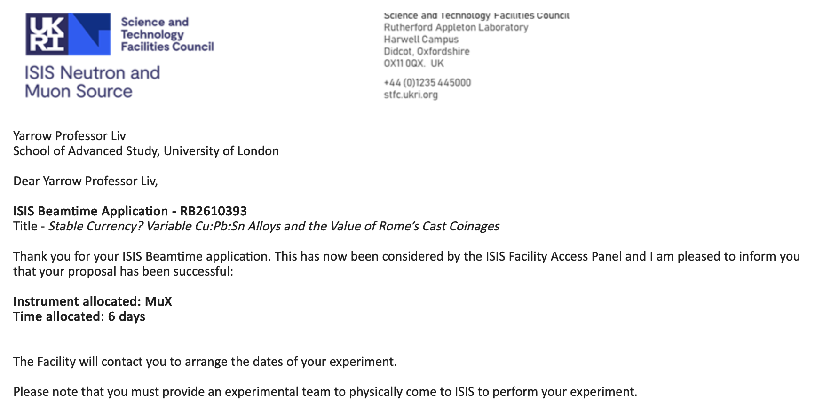The height and width of the screenshot is (411, 823).
Task: Click the 'Time allocated: 6 days' line
Action: click(79, 316)
